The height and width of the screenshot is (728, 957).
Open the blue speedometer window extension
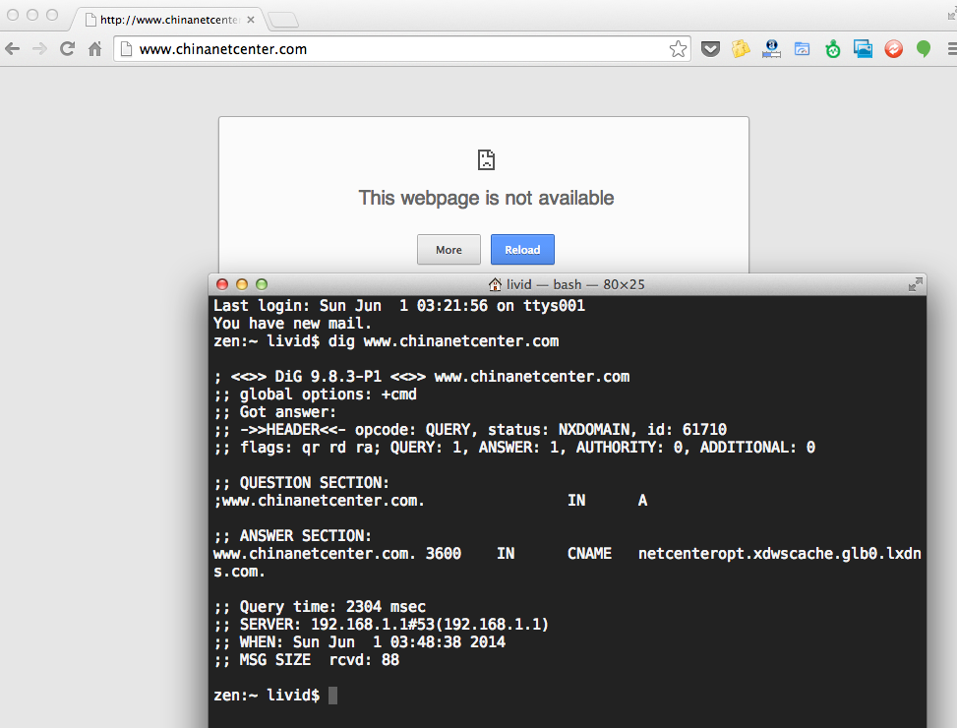coord(802,49)
